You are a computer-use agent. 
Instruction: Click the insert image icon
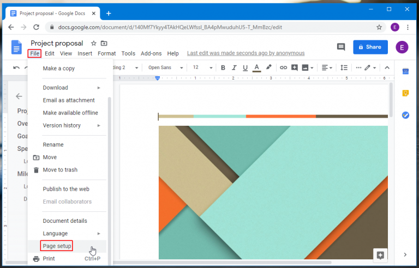point(305,68)
